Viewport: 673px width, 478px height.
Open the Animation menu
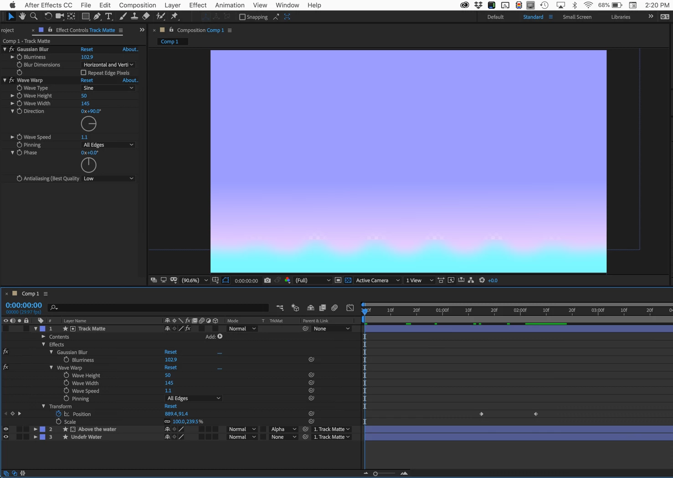230,5
